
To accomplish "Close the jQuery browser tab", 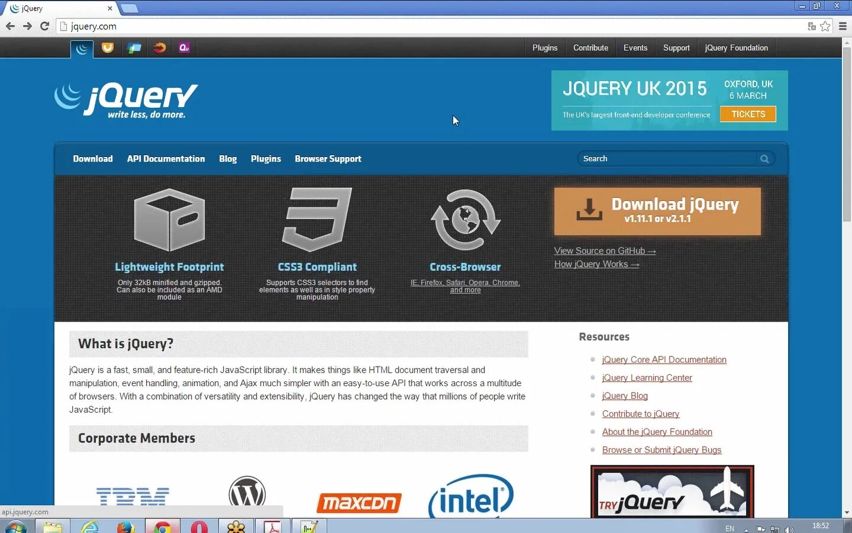I will [110, 8].
